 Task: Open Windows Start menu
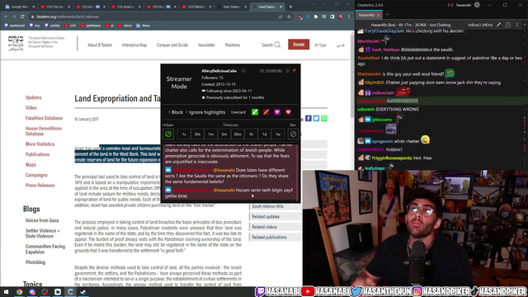click(x=6, y=292)
